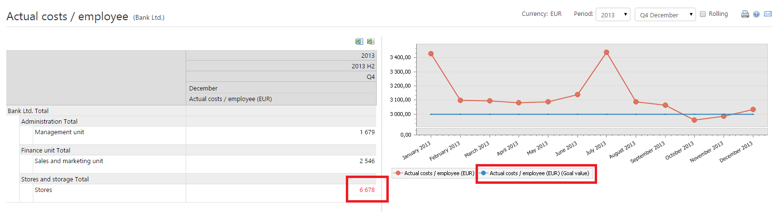Enable the Rolling checkbox

(703, 14)
